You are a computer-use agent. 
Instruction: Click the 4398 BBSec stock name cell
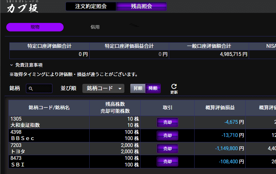click(49, 135)
